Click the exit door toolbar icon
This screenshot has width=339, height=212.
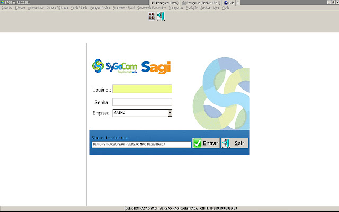(x=160, y=16)
